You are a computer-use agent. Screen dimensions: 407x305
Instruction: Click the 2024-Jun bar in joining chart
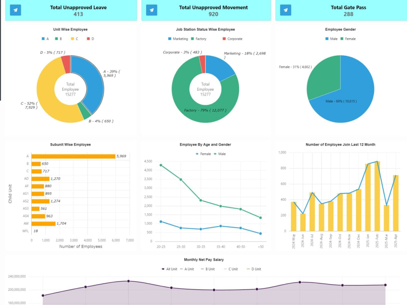pos(303,222)
